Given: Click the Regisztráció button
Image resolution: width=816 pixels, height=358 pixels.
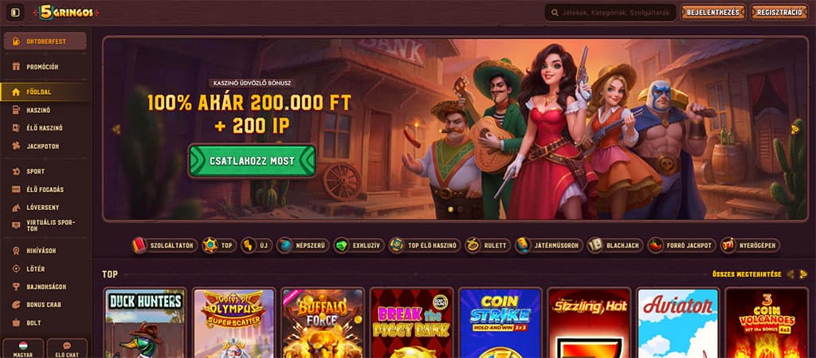Looking at the screenshot, I should pyautogui.click(x=779, y=13).
